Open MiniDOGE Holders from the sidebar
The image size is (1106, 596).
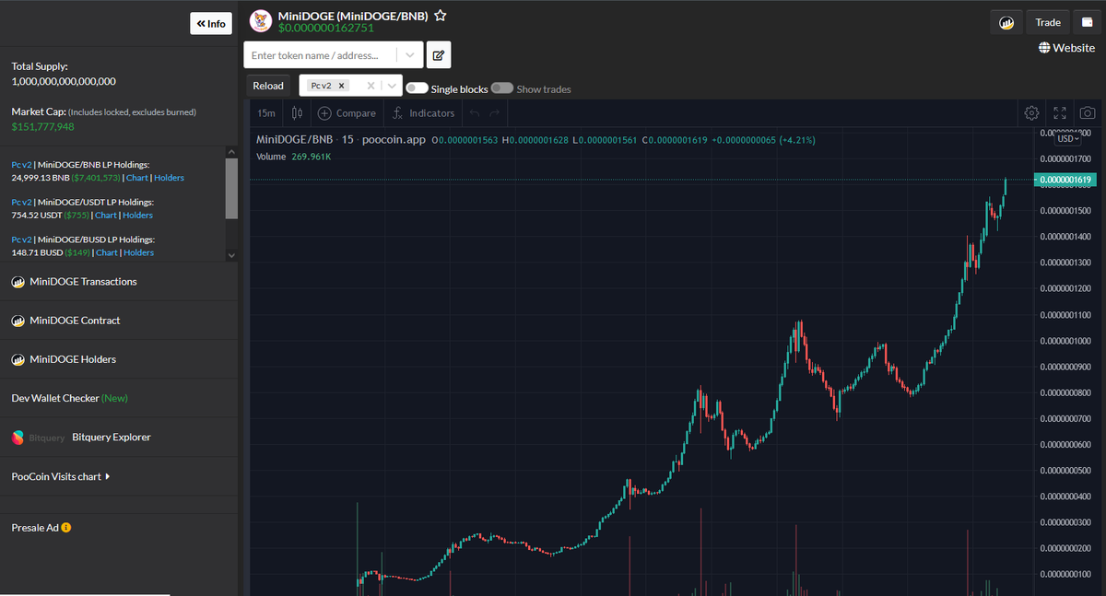click(x=74, y=359)
